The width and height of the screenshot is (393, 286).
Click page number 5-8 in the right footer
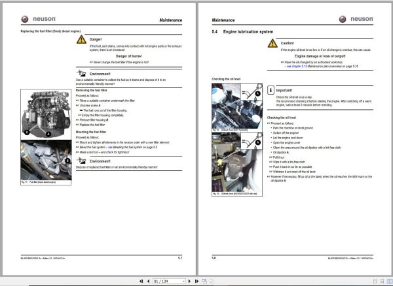click(214, 258)
